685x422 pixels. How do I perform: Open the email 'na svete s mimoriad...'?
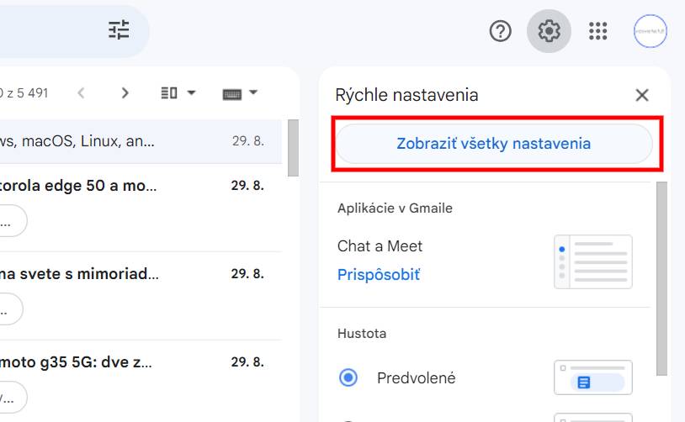tap(140, 296)
